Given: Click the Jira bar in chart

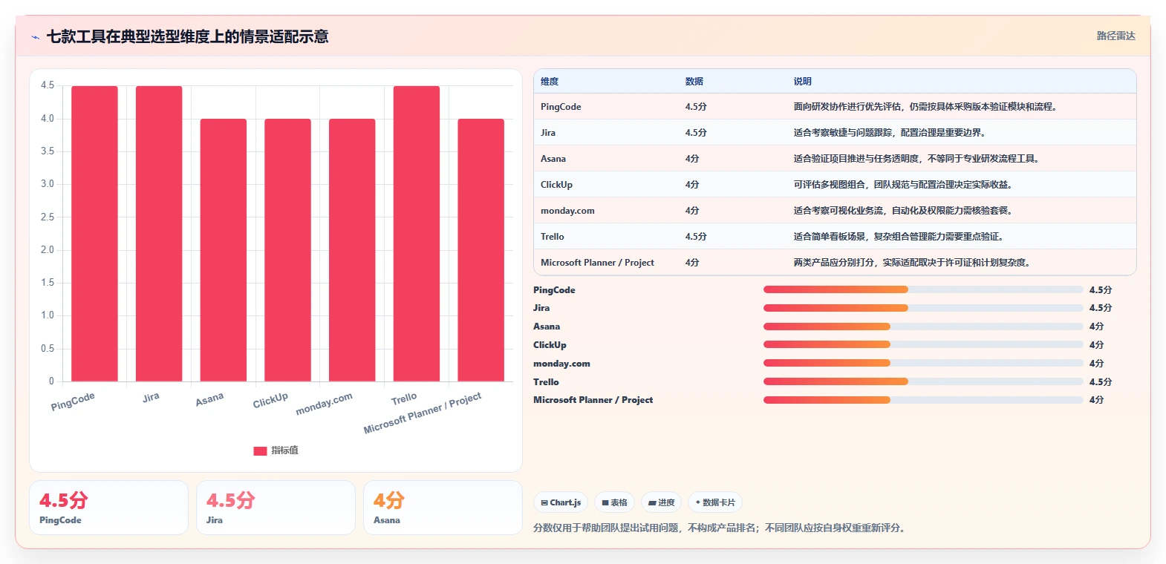Looking at the screenshot, I should (159, 234).
